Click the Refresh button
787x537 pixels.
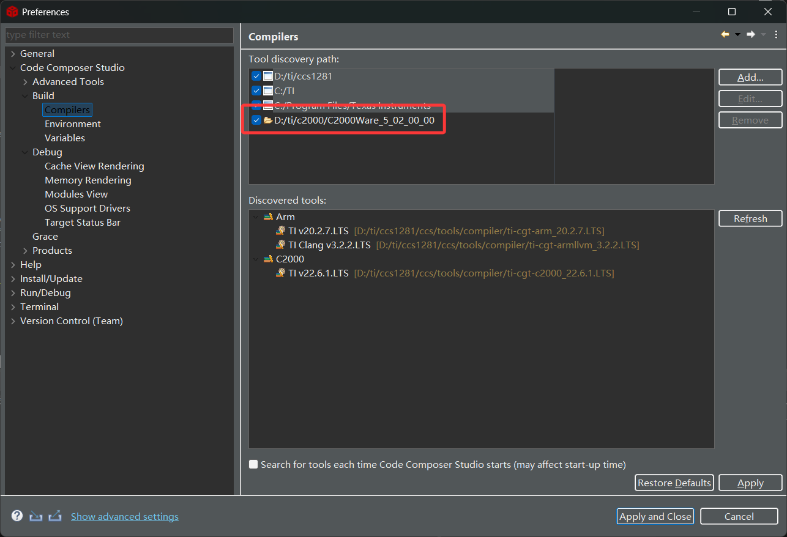coord(750,218)
